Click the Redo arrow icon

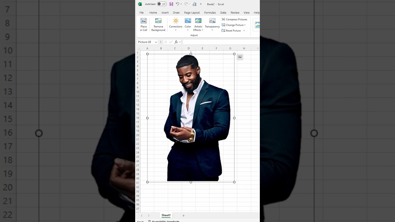(186, 4)
